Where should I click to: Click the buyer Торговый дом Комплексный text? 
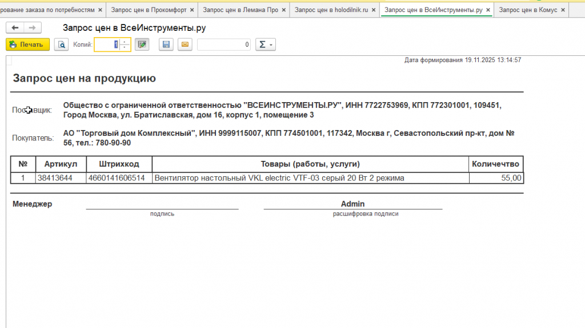pyautogui.click(x=289, y=138)
